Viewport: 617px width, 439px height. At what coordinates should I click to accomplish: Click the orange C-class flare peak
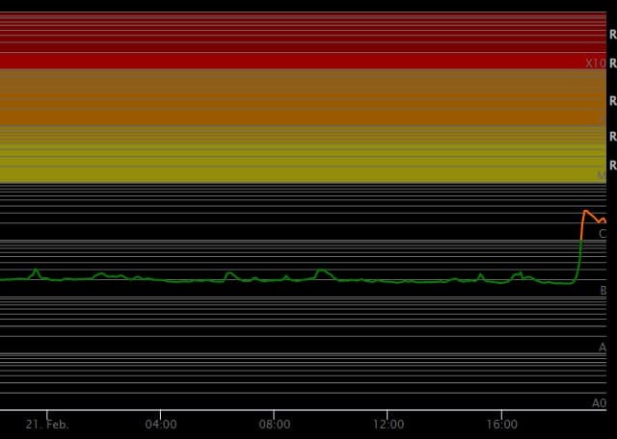tap(585, 212)
